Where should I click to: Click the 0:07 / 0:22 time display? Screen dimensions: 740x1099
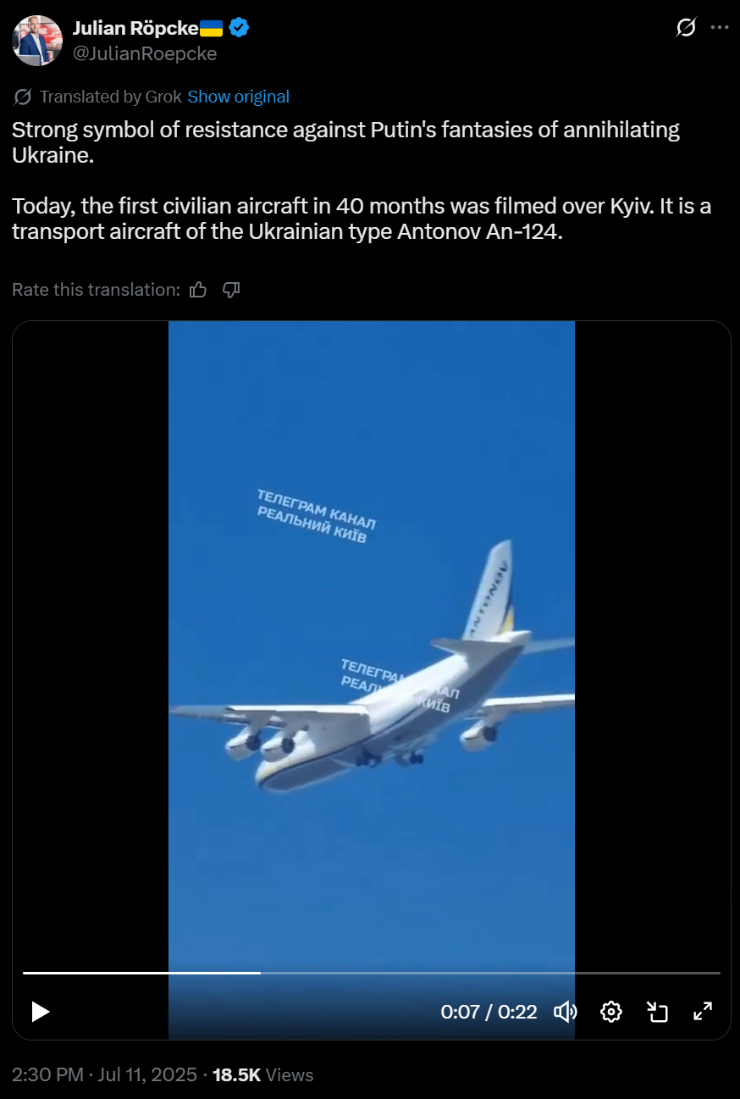[x=489, y=1012]
